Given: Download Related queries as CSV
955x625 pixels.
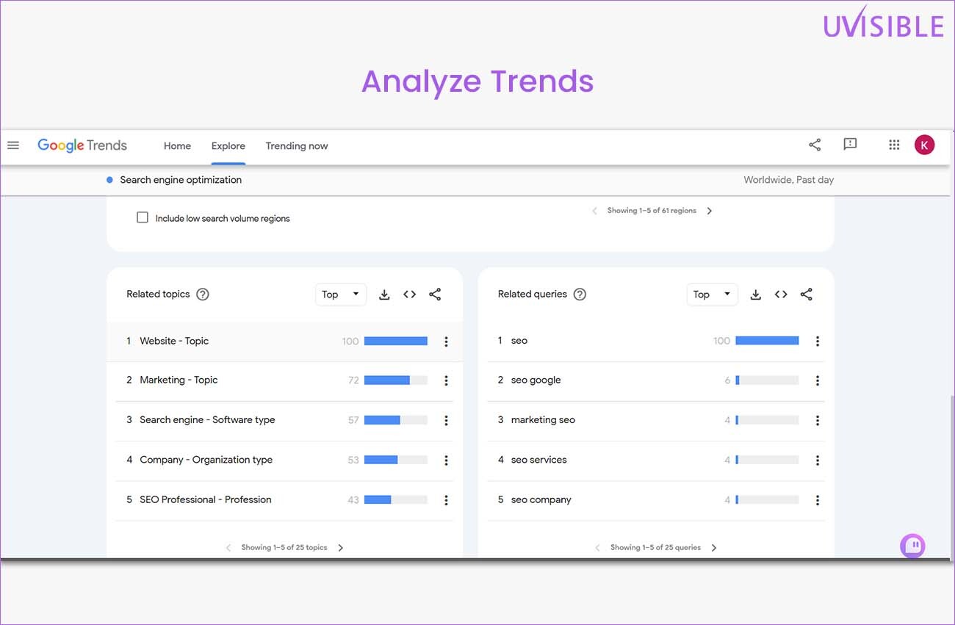Looking at the screenshot, I should click(x=755, y=295).
